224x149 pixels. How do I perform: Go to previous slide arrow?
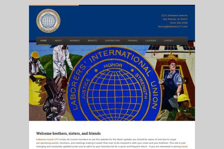coord(39,81)
